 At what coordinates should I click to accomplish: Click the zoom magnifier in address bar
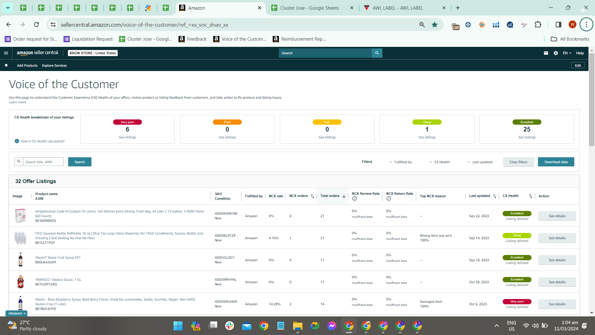[x=422, y=25]
